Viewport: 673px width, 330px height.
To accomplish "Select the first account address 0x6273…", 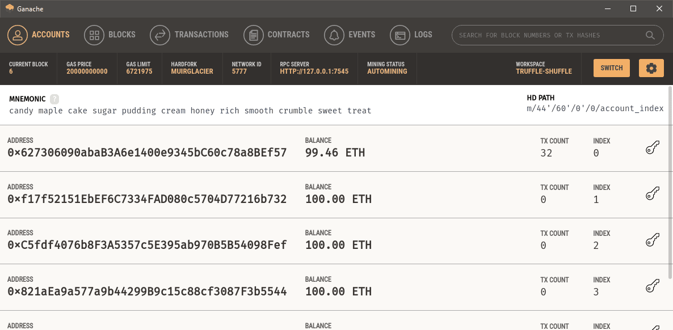I will coord(147,153).
